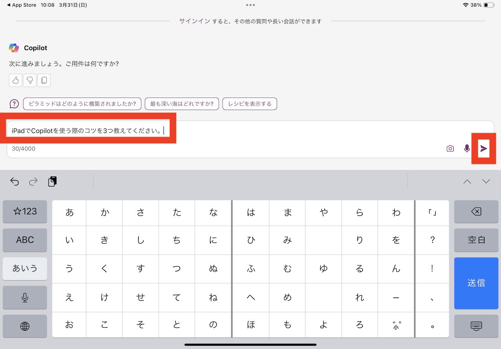Image resolution: width=501 pixels, height=349 pixels.
Task: Tap the Copilot logo icon
Action: tap(14, 48)
